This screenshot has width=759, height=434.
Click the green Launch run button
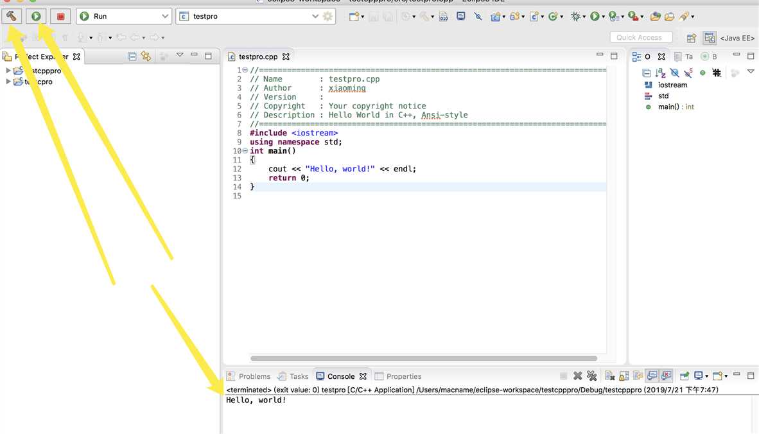[x=36, y=16]
